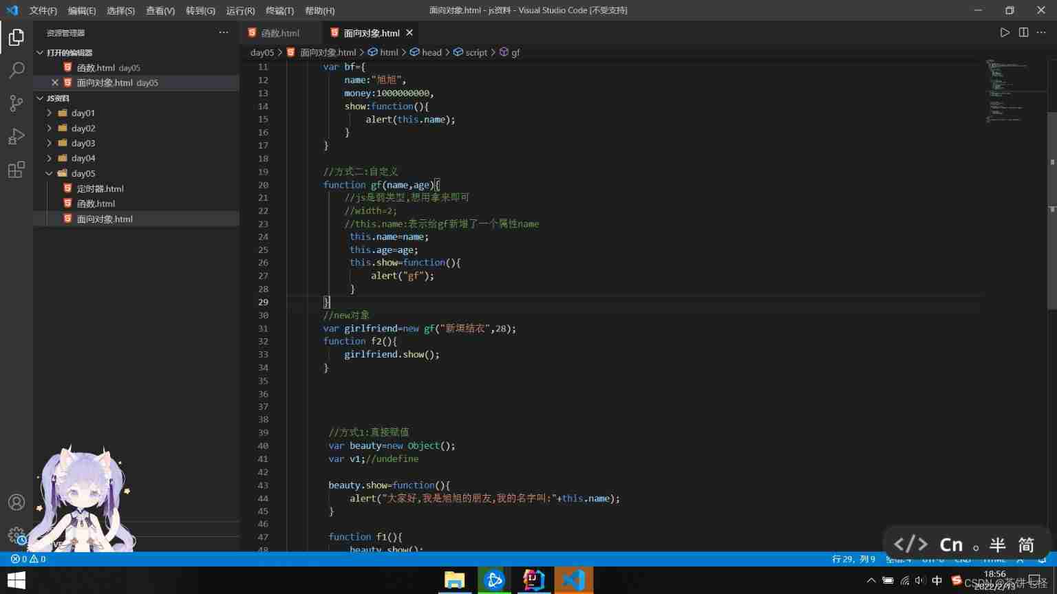Close 面向对象.html in open editors list
Screen dimensions: 1057x594
tap(55, 82)
